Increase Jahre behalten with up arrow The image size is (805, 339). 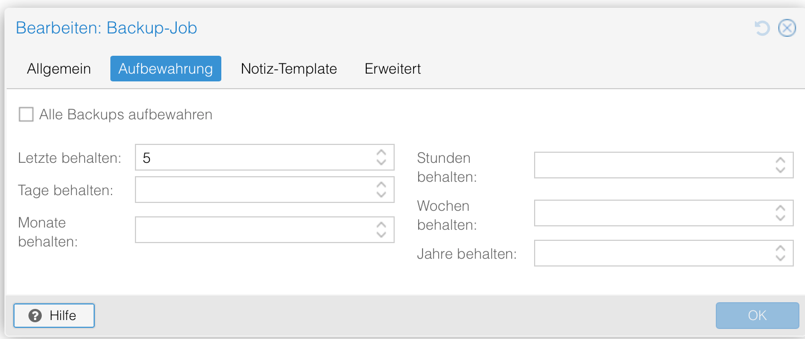780,248
